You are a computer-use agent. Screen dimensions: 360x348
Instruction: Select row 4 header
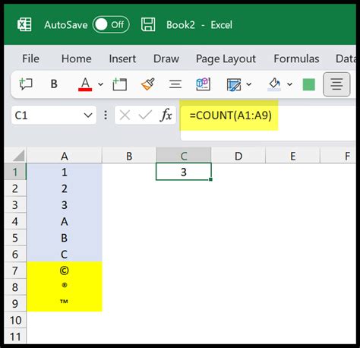pos(15,221)
